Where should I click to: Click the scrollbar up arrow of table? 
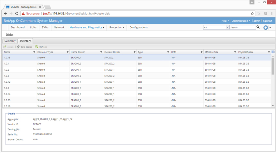click(x=273, y=56)
